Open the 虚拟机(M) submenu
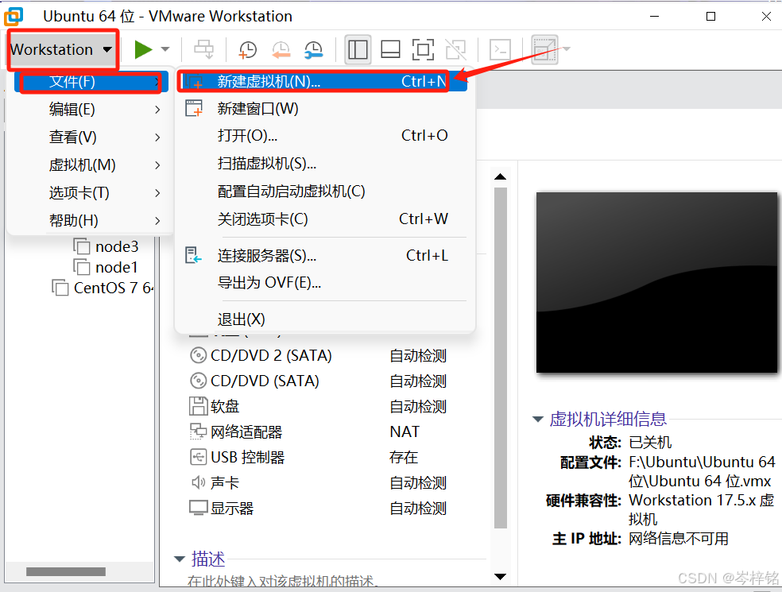This screenshot has width=782, height=592. coord(91,164)
